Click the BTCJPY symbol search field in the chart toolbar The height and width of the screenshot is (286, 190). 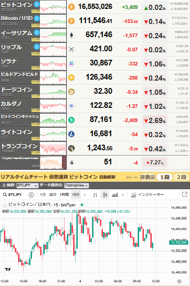point(12,195)
